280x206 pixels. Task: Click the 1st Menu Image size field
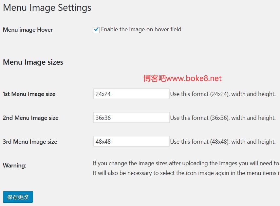click(131, 94)
